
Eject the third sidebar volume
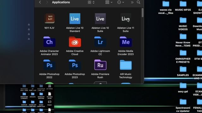pyautogui.click(x=29, y=34)
